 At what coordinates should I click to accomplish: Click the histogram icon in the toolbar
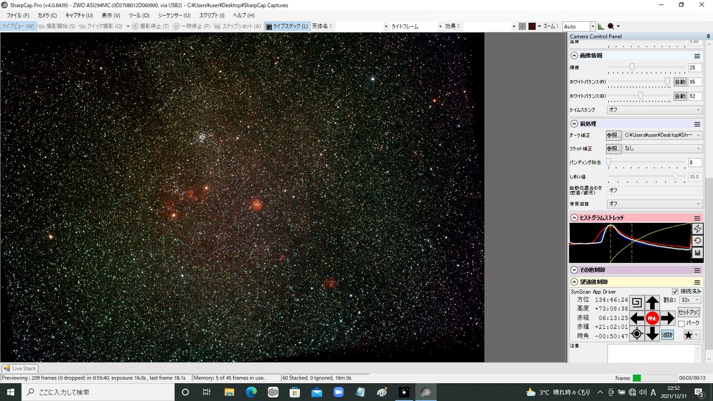click(x=601, y=26)
